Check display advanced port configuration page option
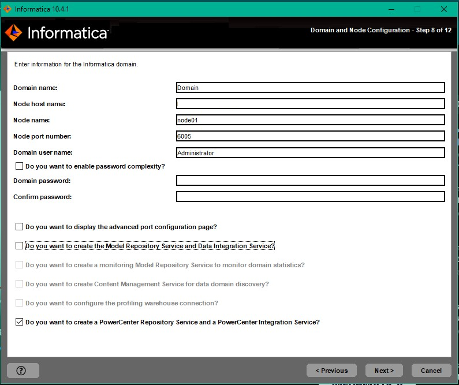 coord(19,227)
